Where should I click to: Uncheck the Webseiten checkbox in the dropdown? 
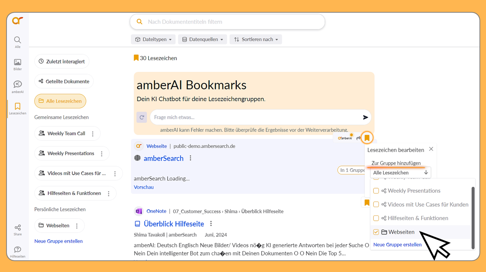pos(376,232)
